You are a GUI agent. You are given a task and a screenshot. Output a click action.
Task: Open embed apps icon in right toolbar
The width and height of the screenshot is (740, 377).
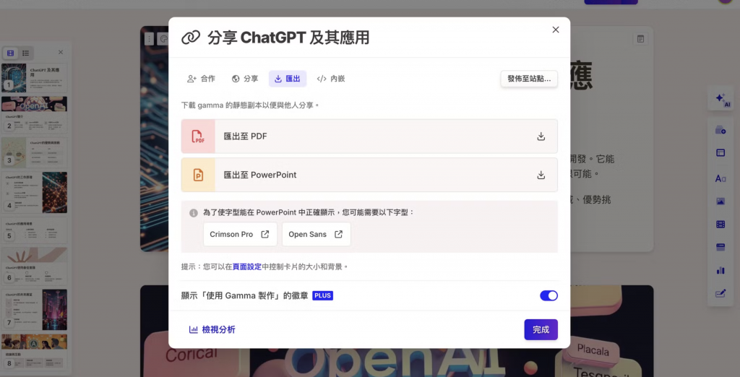720,247
